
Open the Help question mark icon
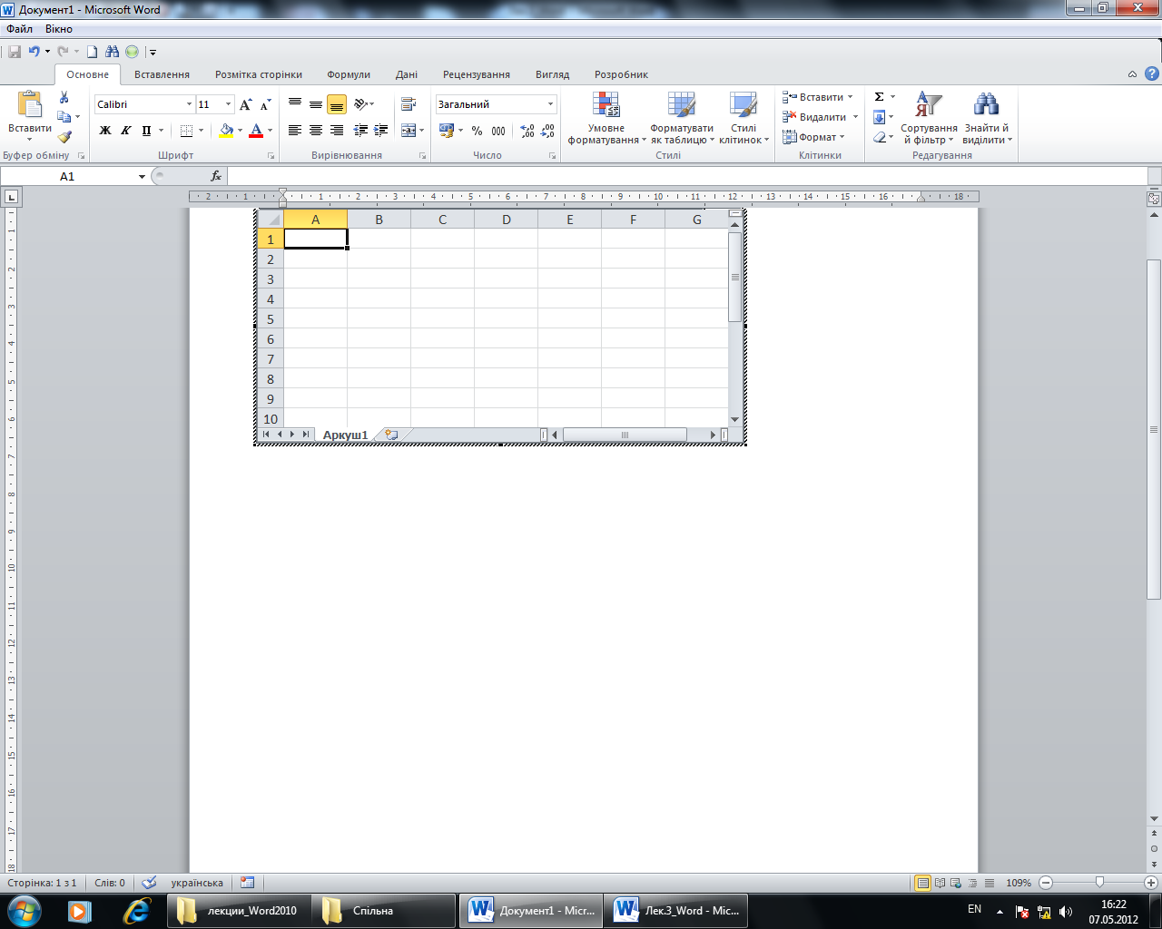pyautogui.click(x=1151, y=74)
